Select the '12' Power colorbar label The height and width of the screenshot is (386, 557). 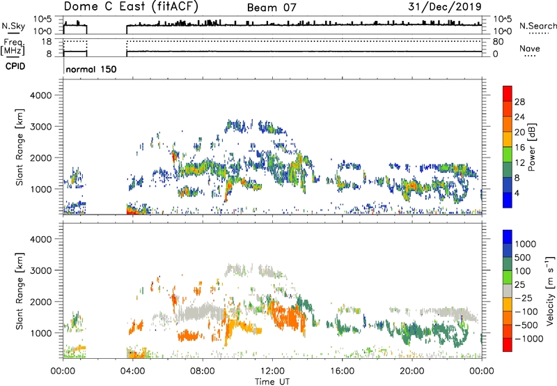[x=519, y=163]
